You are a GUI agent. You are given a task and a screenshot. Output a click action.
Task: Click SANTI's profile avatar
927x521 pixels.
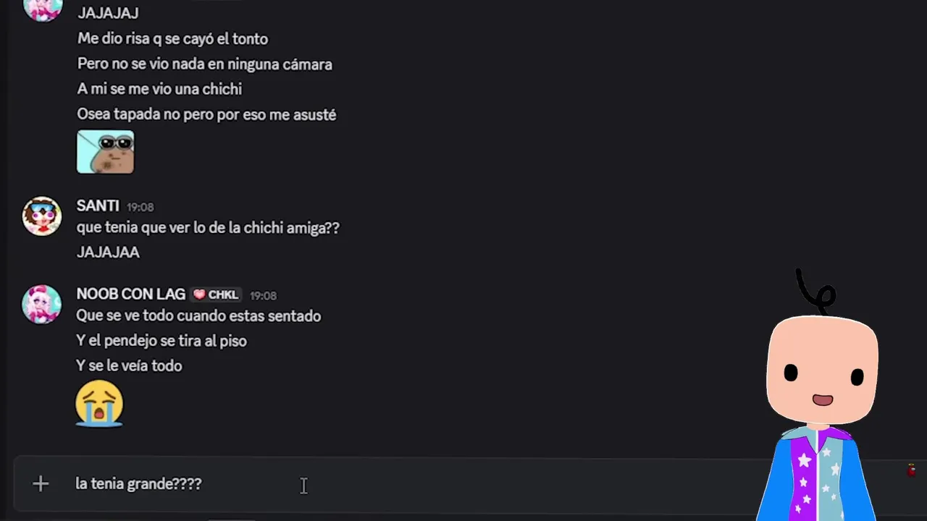42,216
